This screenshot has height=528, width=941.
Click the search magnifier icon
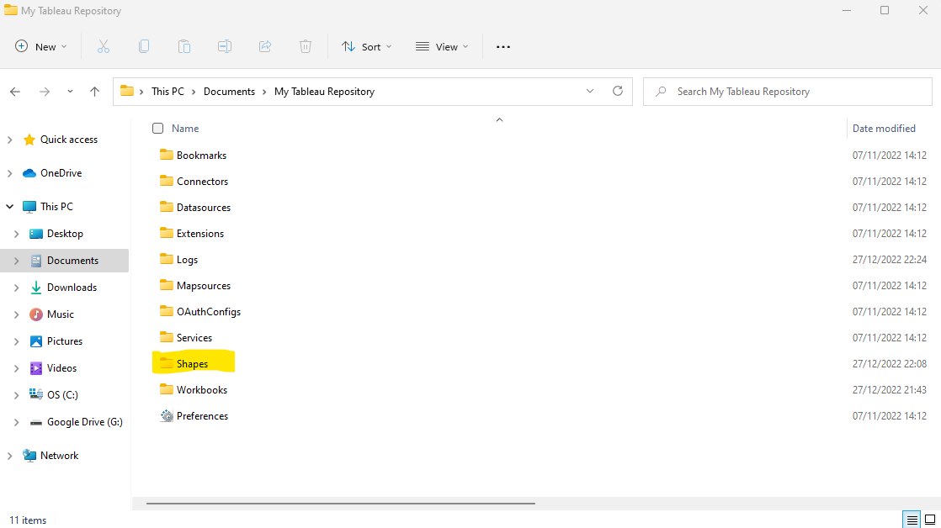pyautogui.click(x=661, y=92)
